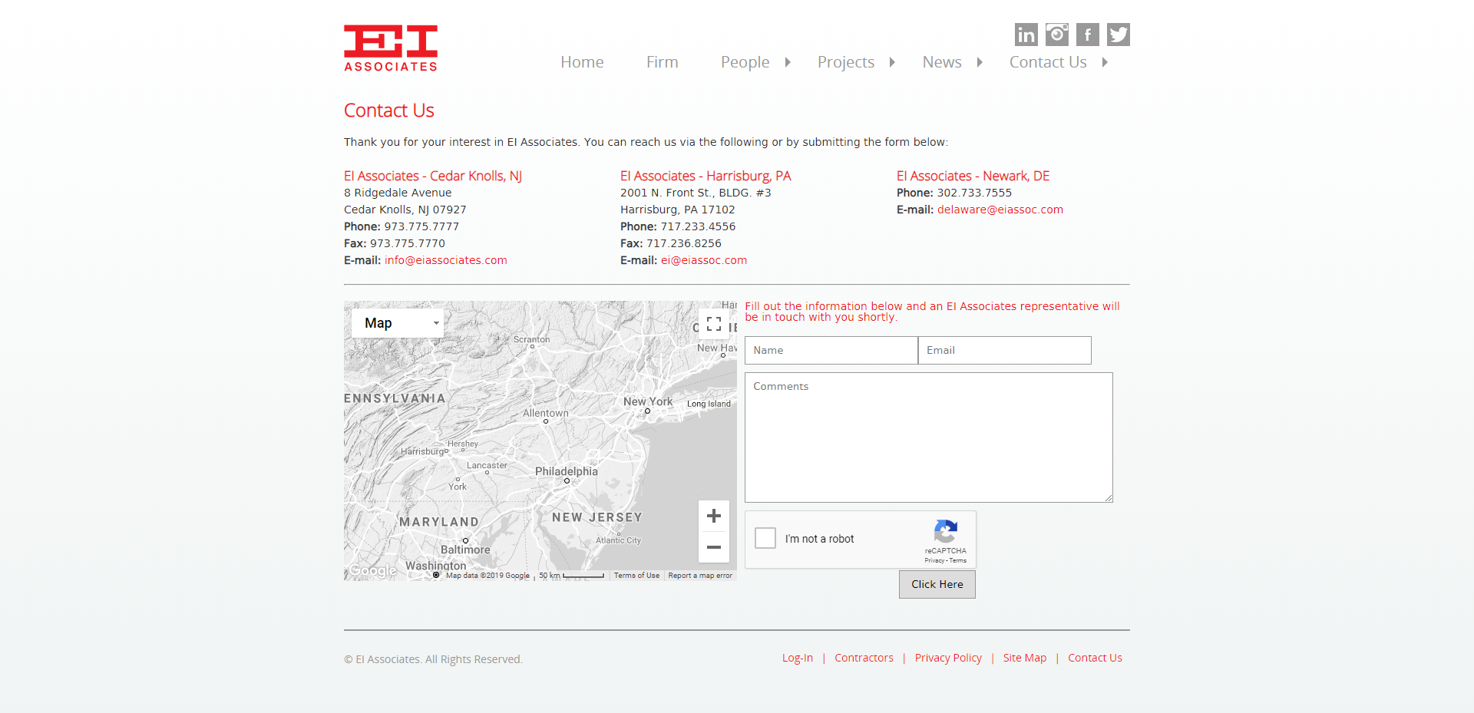Screen dimensions: 1474x713
Task: Expand the People menu arrow
Action: (x=788, y=62)
